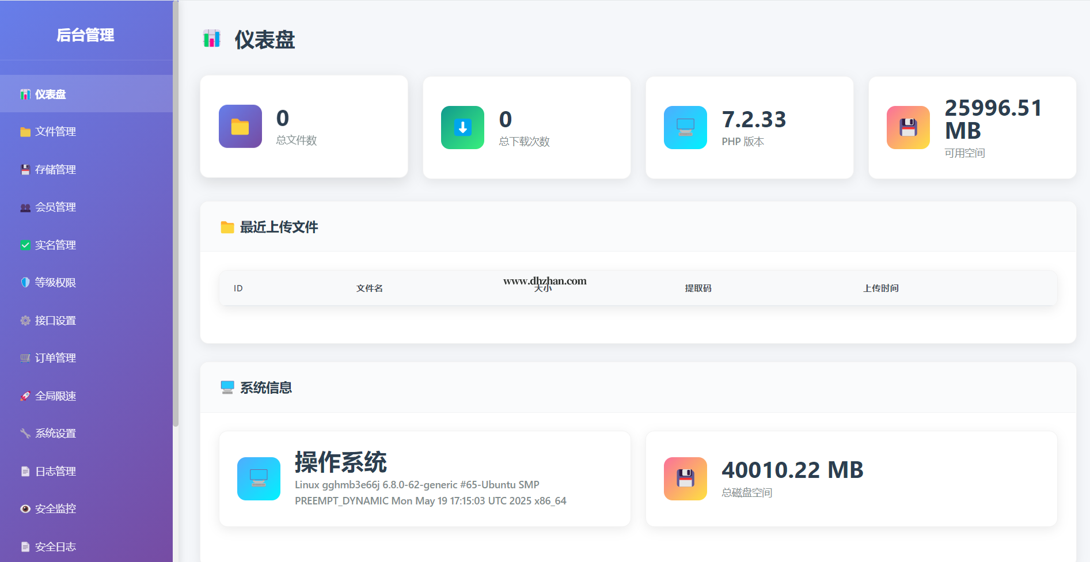The height and width of the screenshot is (562, 1090).
Task: Click the rocket icon beside 全局限速
Action: point(25,396)
